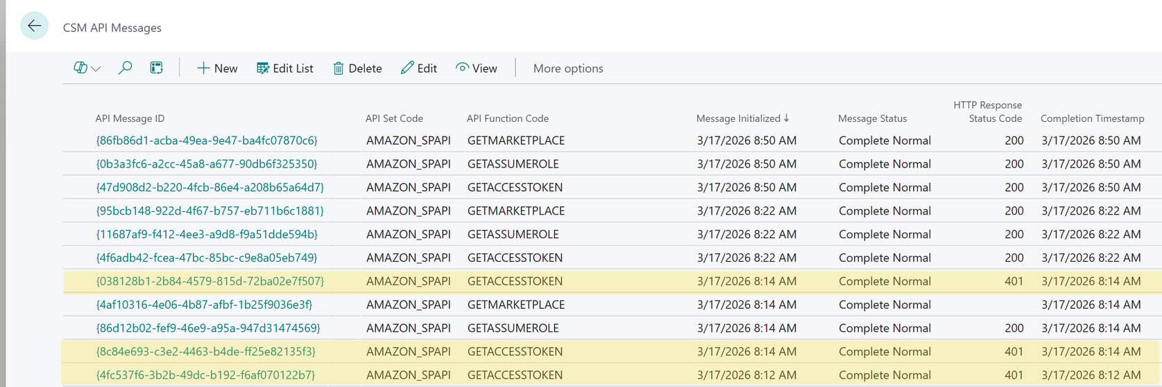Open the view layout switcher icon
The image size is (1162, 387).
point(80,68)
